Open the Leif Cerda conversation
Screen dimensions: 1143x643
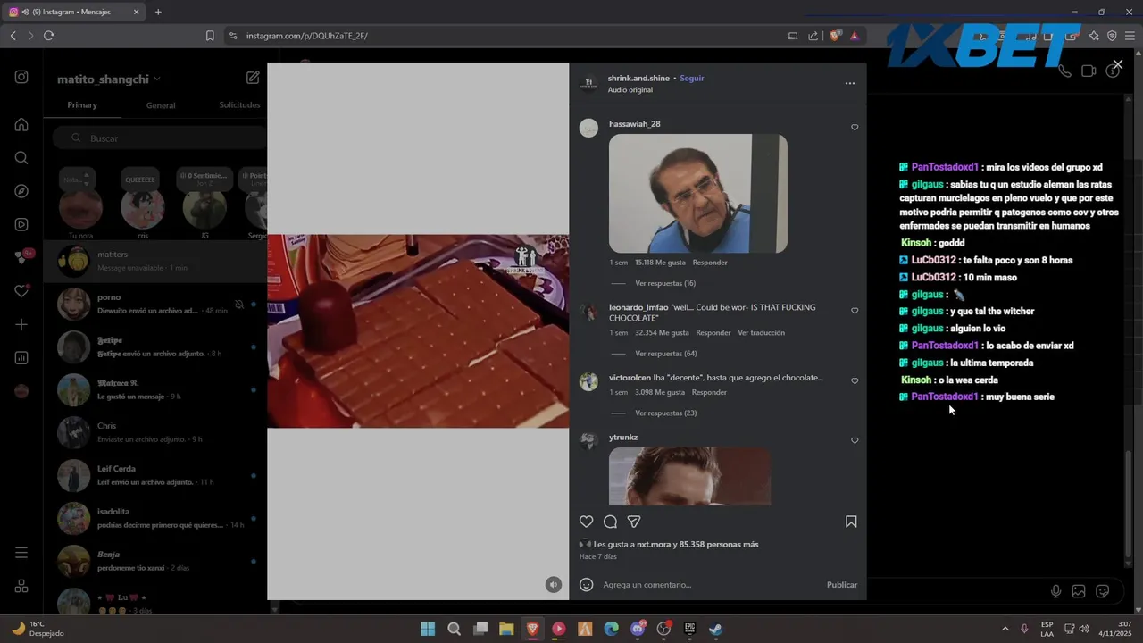(x=156, y=475)
